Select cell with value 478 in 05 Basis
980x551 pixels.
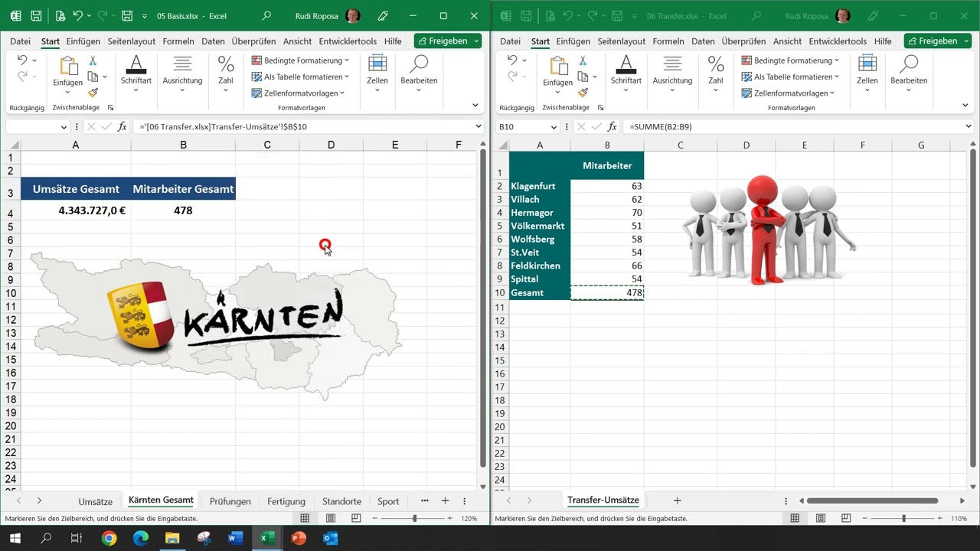(183, 210)
